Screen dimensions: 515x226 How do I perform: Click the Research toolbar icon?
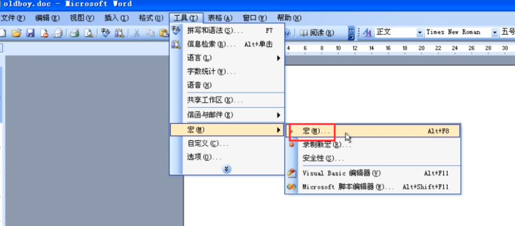point(119,33)
